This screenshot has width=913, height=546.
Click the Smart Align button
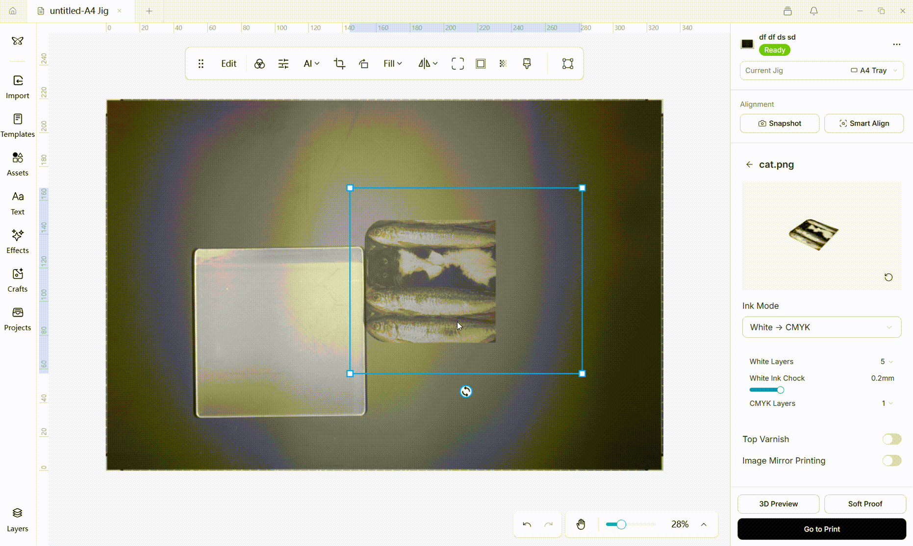point(864,124)
